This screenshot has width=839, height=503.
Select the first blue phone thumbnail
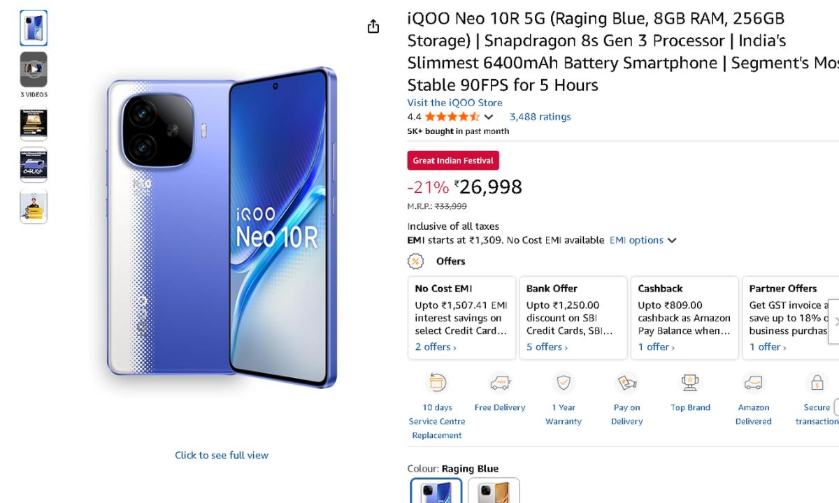click(34, 28)
